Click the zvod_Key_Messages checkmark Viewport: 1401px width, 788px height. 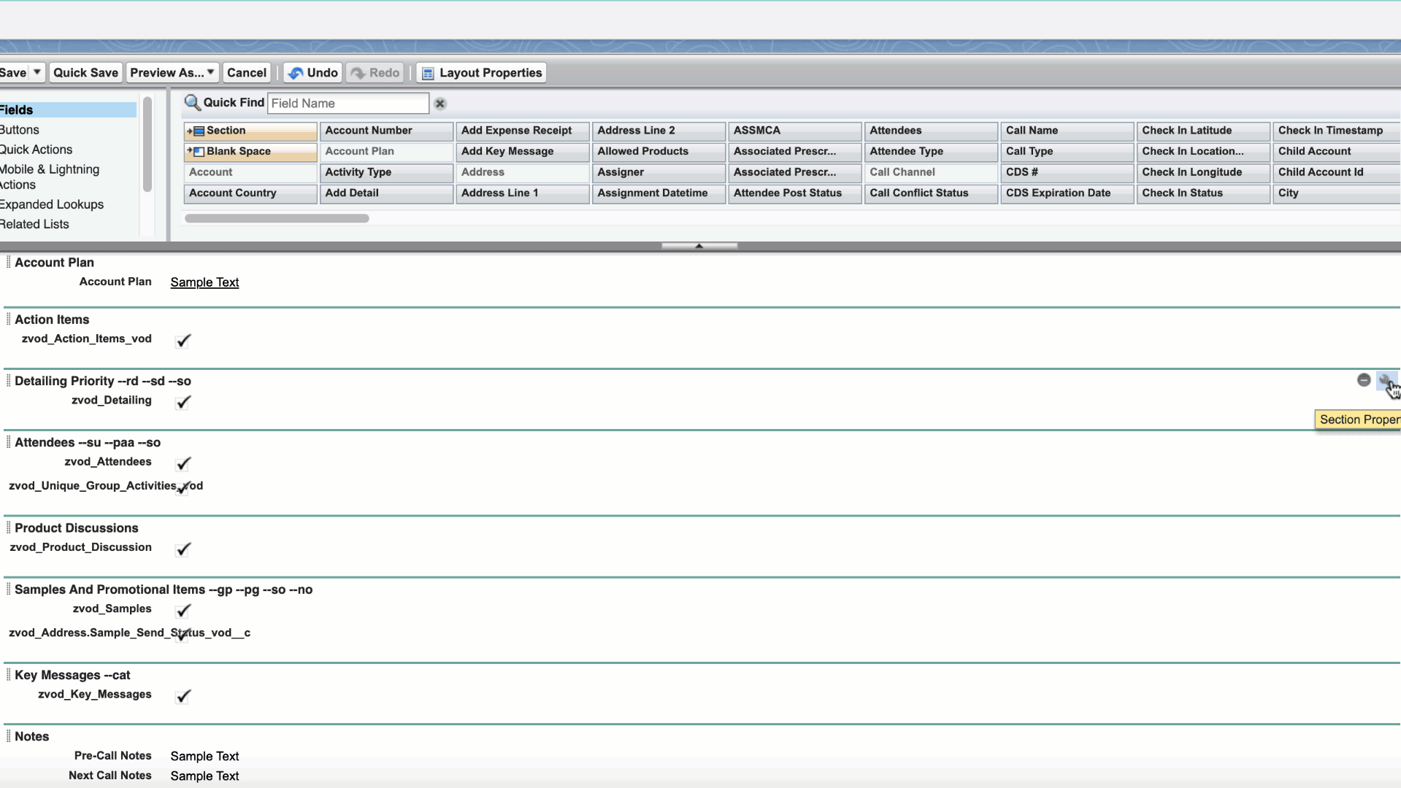[x=183, y=697]
